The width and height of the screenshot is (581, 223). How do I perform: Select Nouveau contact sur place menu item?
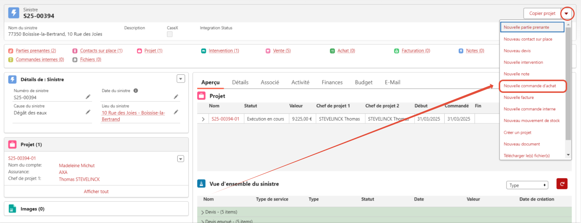tap(532, 39)
